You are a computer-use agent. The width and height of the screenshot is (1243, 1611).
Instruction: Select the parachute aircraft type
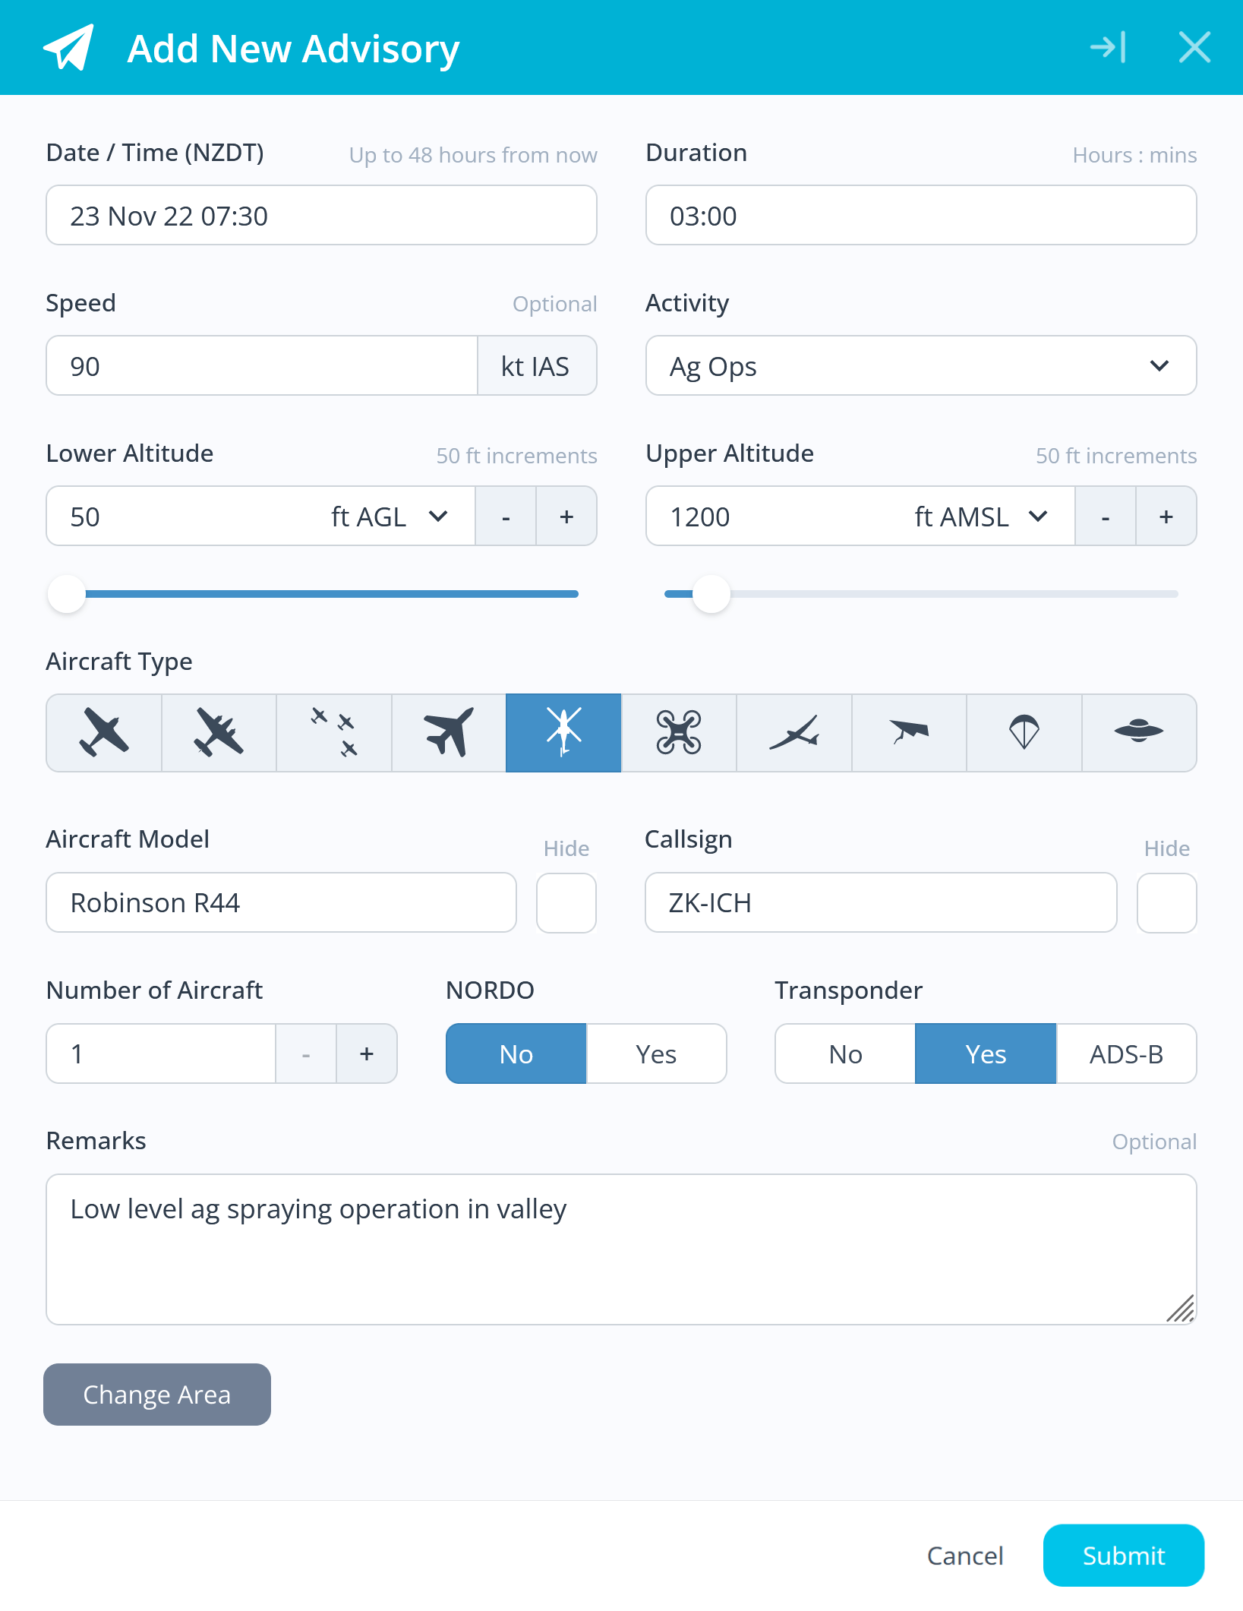click(x=1024, y=732)
